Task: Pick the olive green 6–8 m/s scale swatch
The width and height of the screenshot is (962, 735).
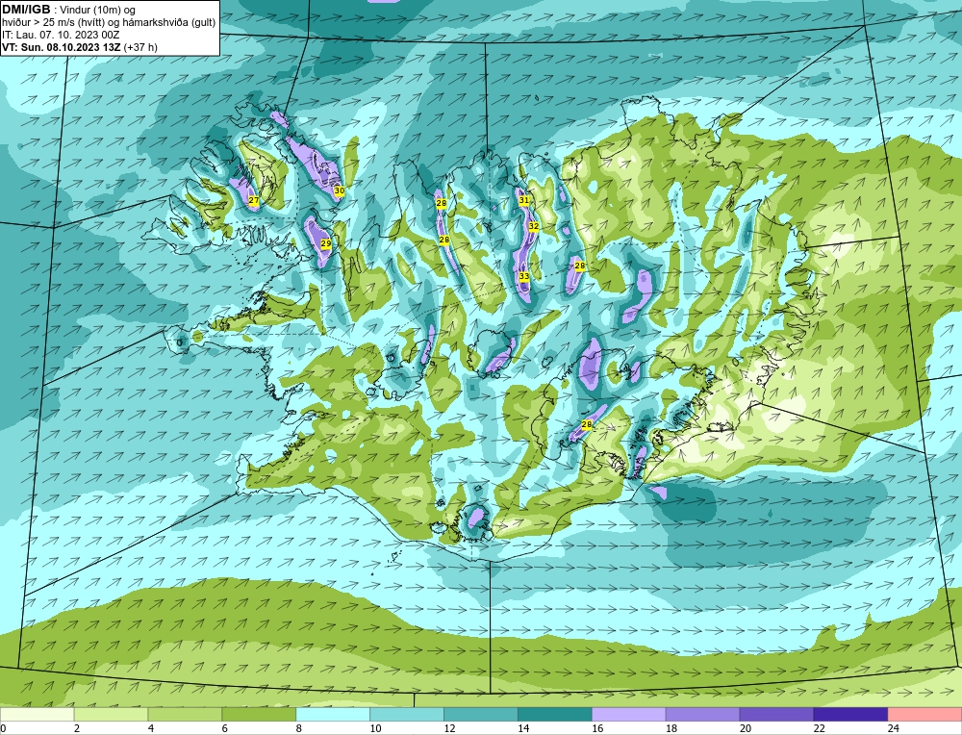Action: coord(259,715)
